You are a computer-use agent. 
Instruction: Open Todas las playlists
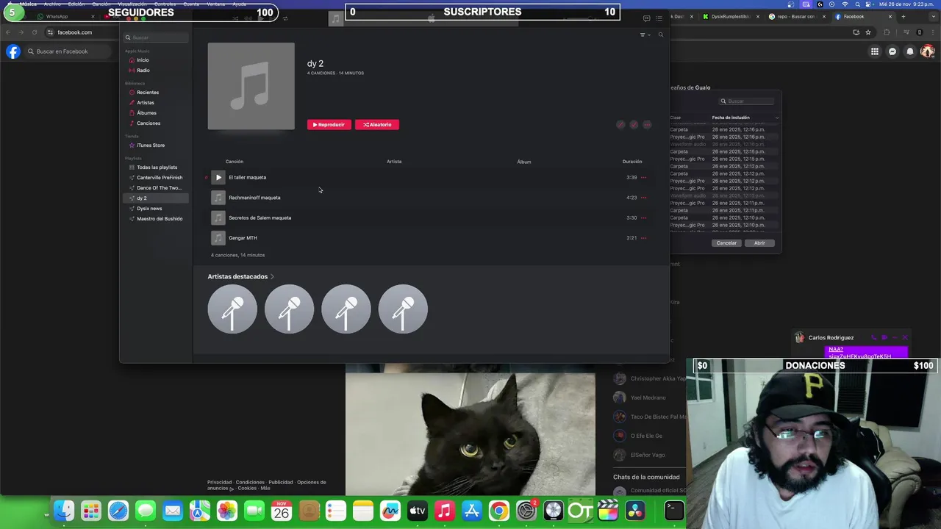click(157, 168)
